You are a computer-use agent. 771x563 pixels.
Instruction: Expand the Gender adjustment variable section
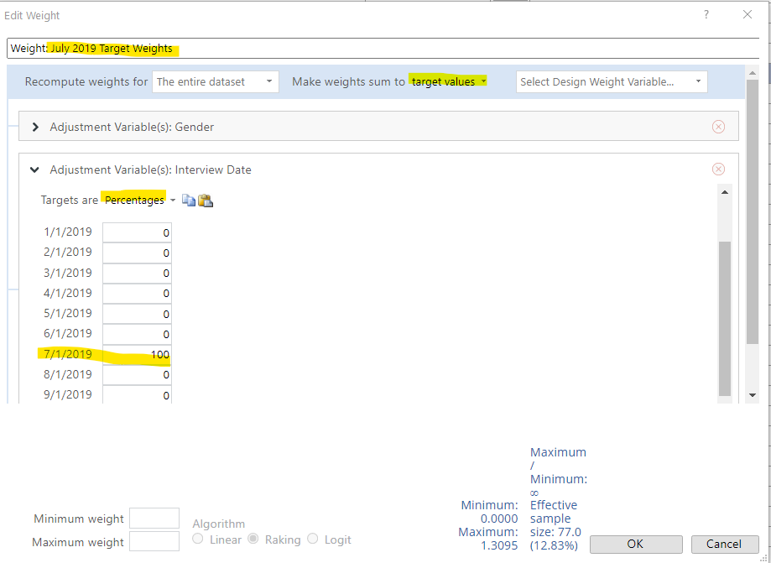tap(35, 127)
